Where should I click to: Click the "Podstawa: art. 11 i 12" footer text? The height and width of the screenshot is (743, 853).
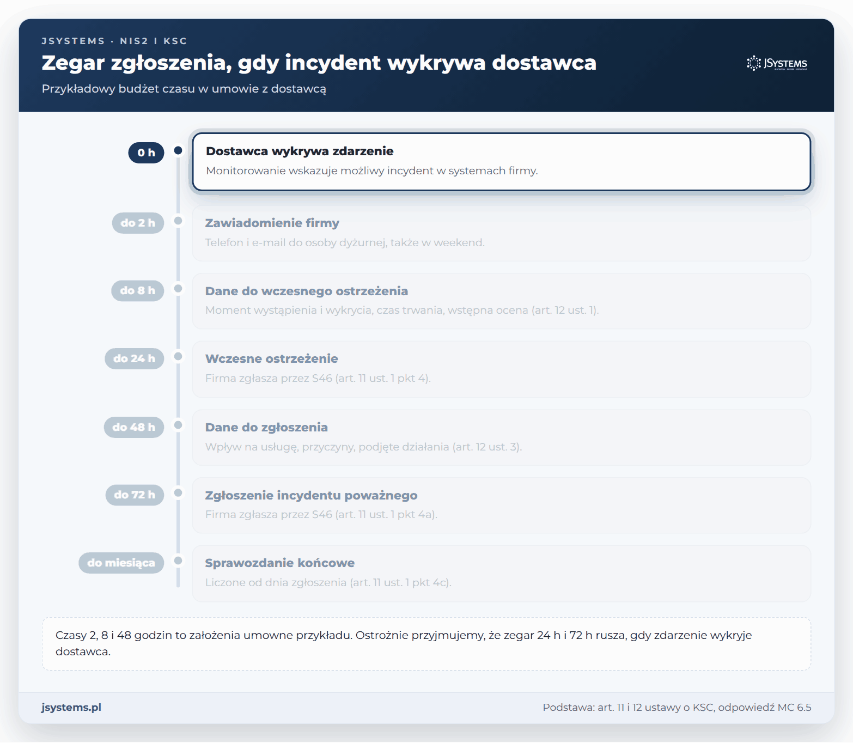tap(677, 707)
